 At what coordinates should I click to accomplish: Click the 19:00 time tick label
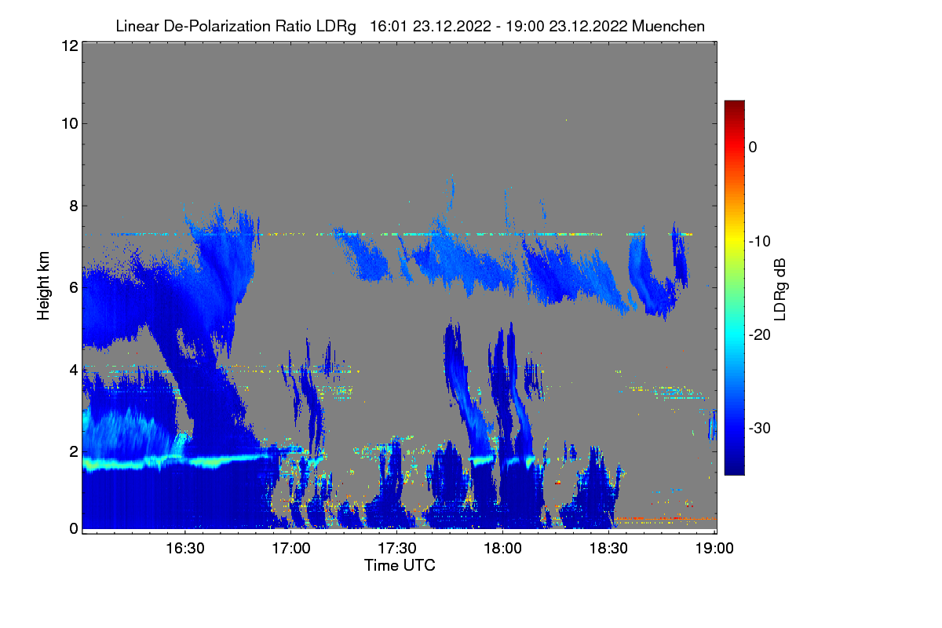714,548
